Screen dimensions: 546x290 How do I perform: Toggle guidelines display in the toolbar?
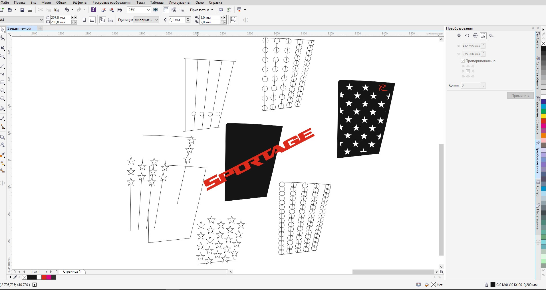pyautogui.click(x=182, y=10)
